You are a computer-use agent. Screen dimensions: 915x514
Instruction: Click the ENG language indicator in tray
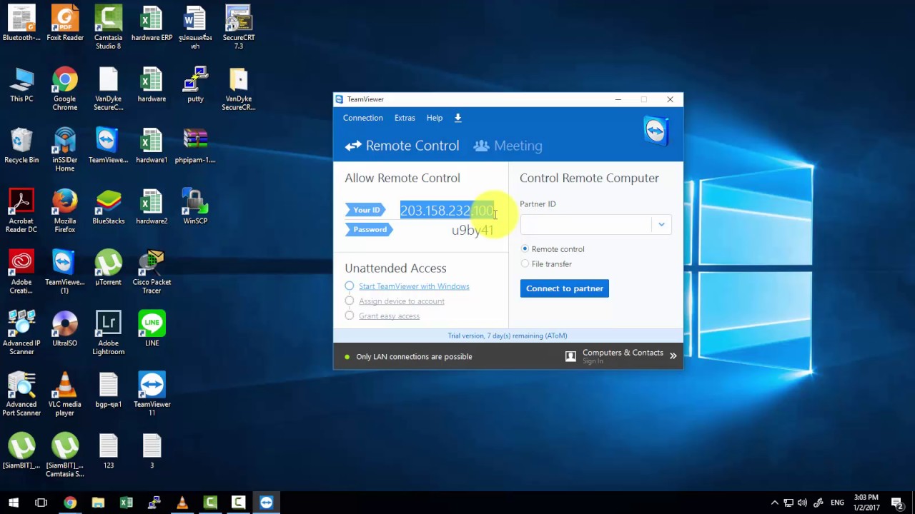838,503
